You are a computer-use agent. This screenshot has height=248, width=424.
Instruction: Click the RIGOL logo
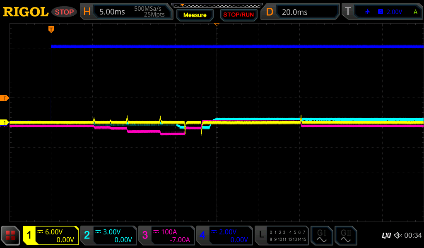pyautogui.click(x=26, y=12)
